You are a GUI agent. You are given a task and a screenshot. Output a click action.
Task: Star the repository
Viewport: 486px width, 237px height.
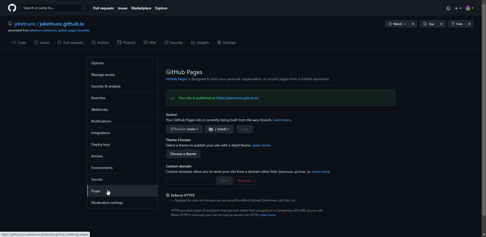tap(429, 24)
